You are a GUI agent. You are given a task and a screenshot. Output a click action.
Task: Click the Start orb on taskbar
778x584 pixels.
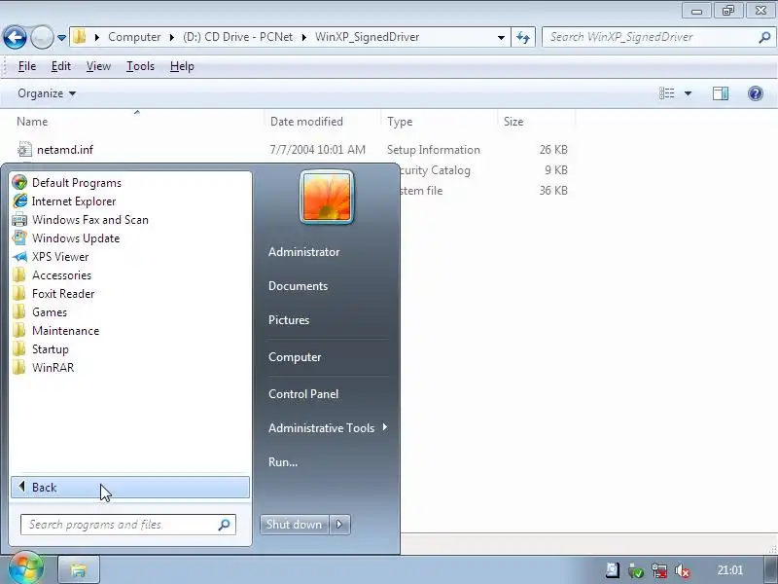point(25,568)
